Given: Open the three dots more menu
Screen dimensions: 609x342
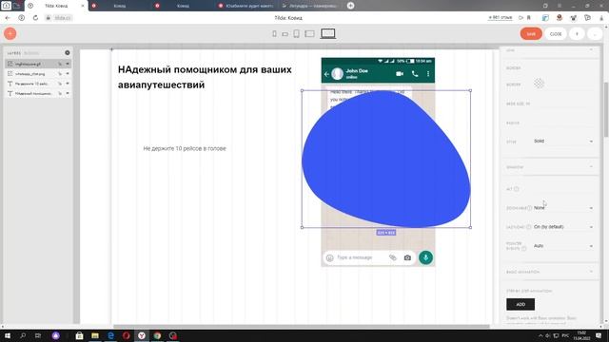Looking at the screenshot, I should (595, 34).
